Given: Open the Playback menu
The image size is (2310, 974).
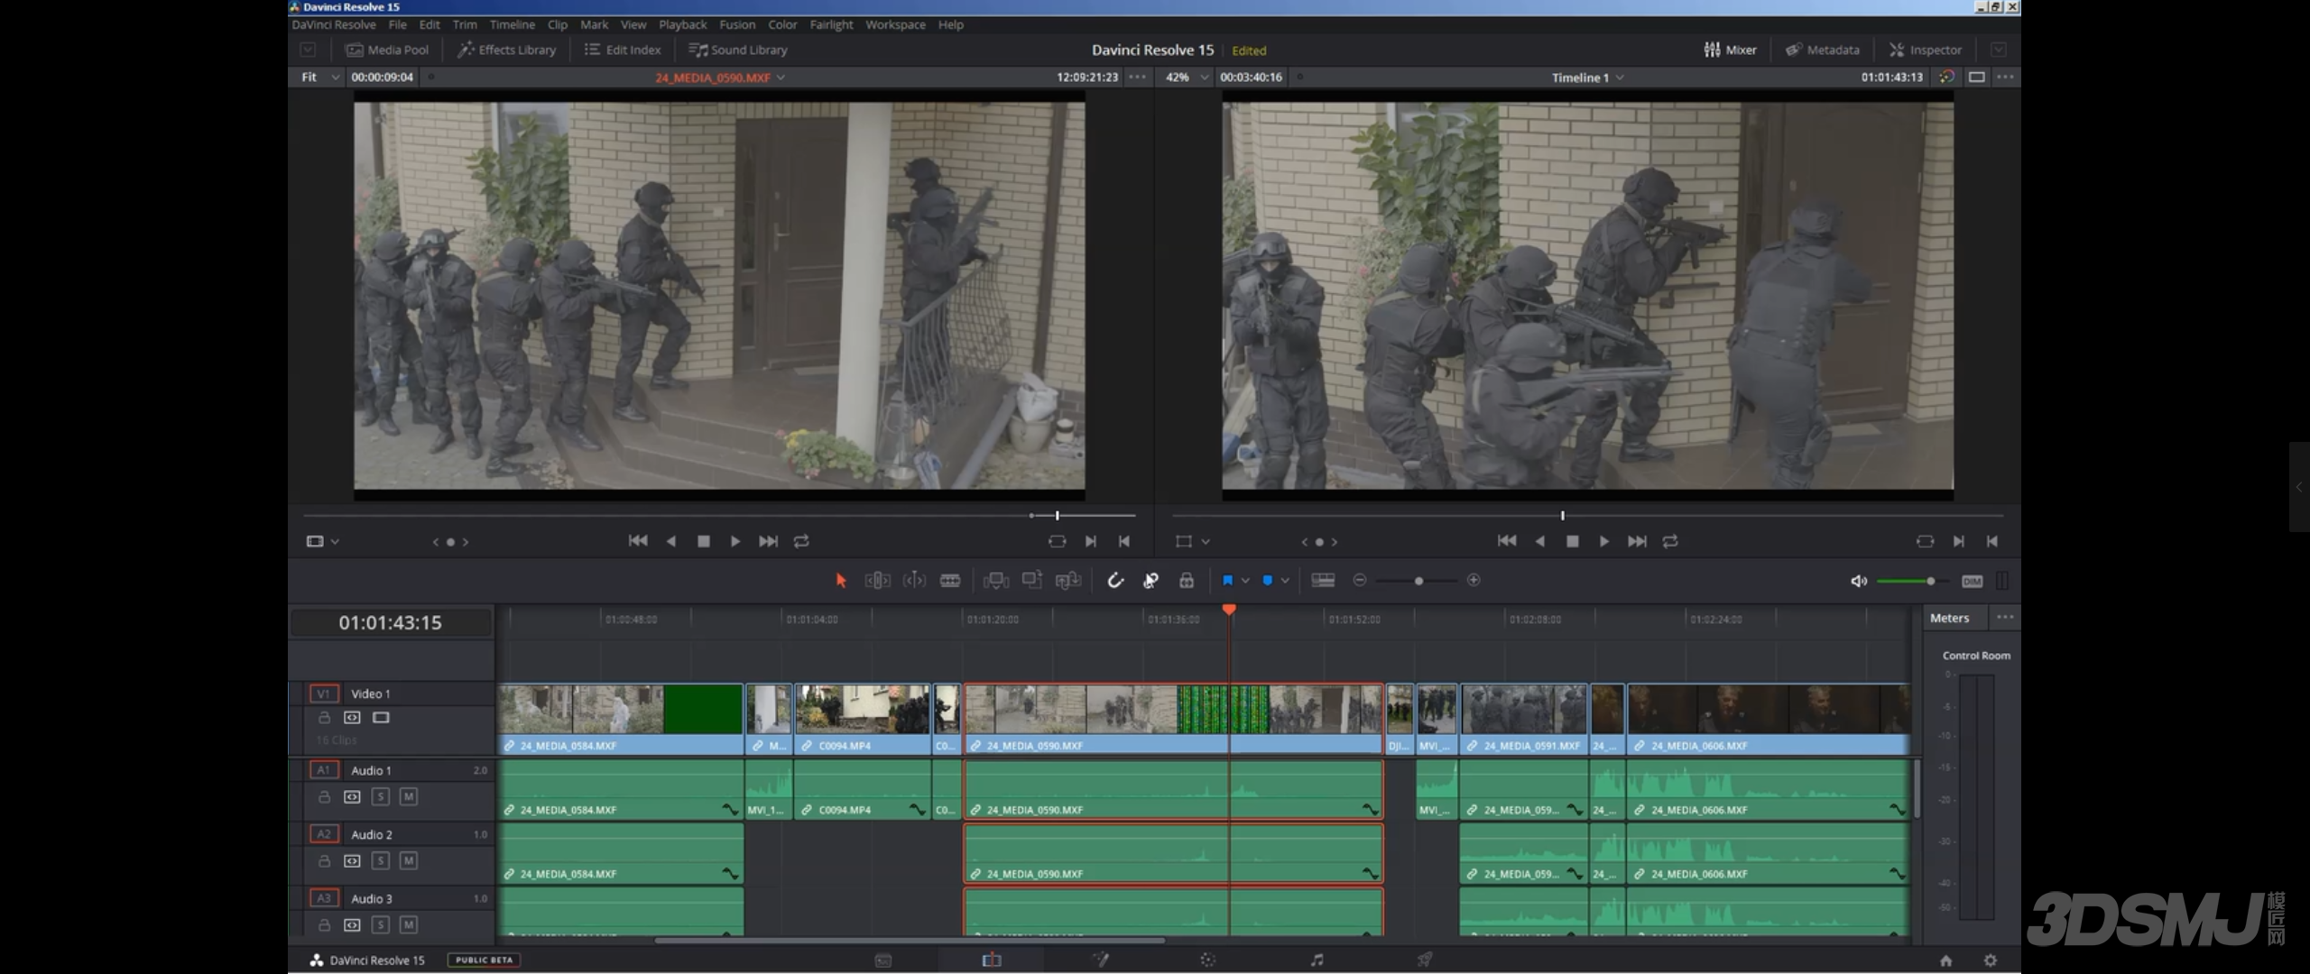Looking at the screenshot, I should (682, 24).
